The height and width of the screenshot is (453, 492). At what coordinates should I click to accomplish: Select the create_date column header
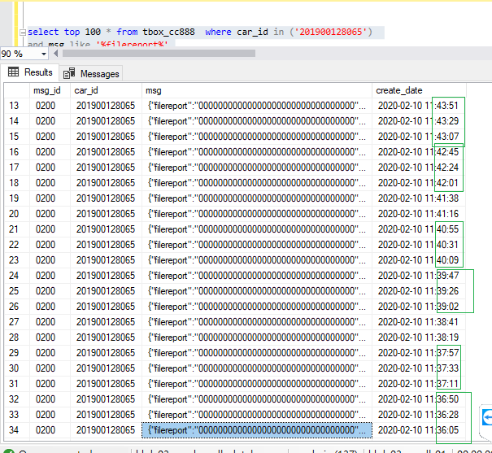tap(400, 90)
